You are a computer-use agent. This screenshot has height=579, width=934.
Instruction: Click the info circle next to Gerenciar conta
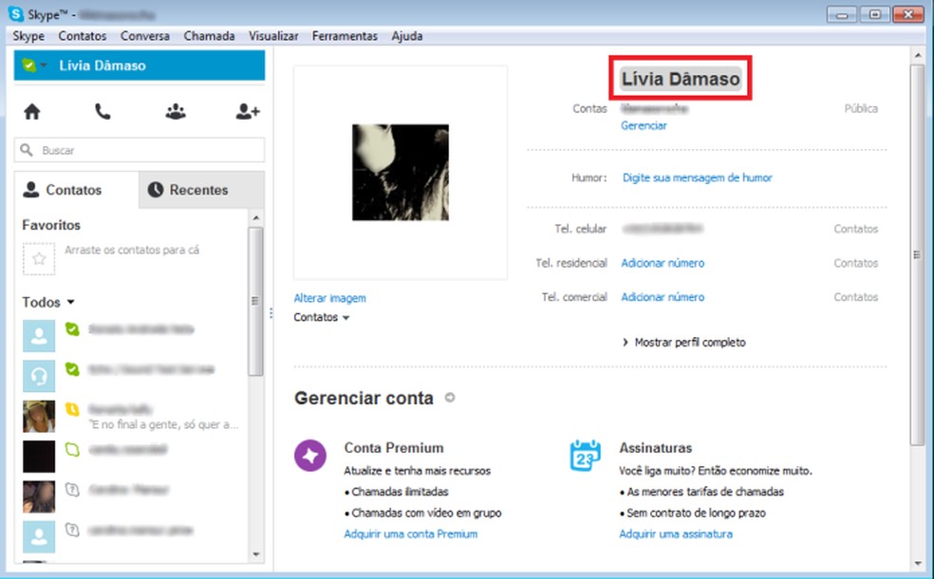448,399
